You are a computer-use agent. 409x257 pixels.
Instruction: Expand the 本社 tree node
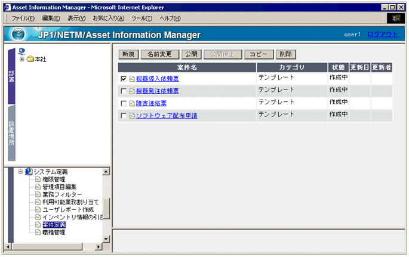point(22,59)
